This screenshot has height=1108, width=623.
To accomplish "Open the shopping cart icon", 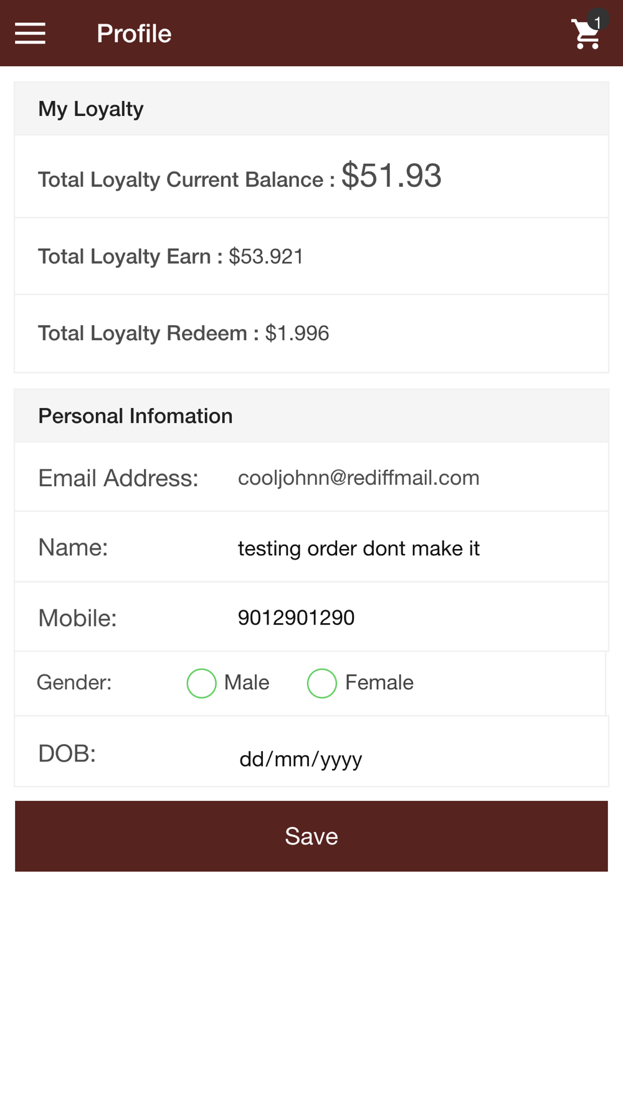I will (586, 35).
